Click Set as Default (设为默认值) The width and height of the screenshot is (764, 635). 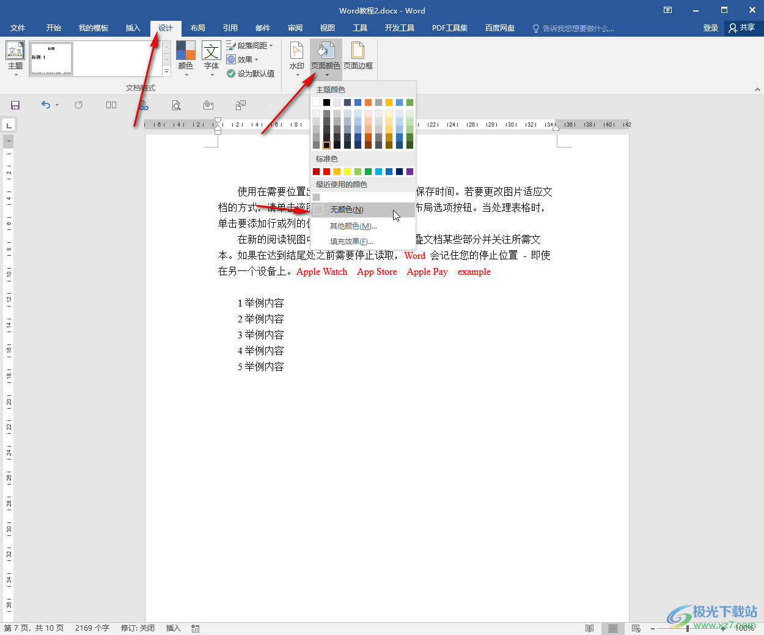(x=251, y=73)
